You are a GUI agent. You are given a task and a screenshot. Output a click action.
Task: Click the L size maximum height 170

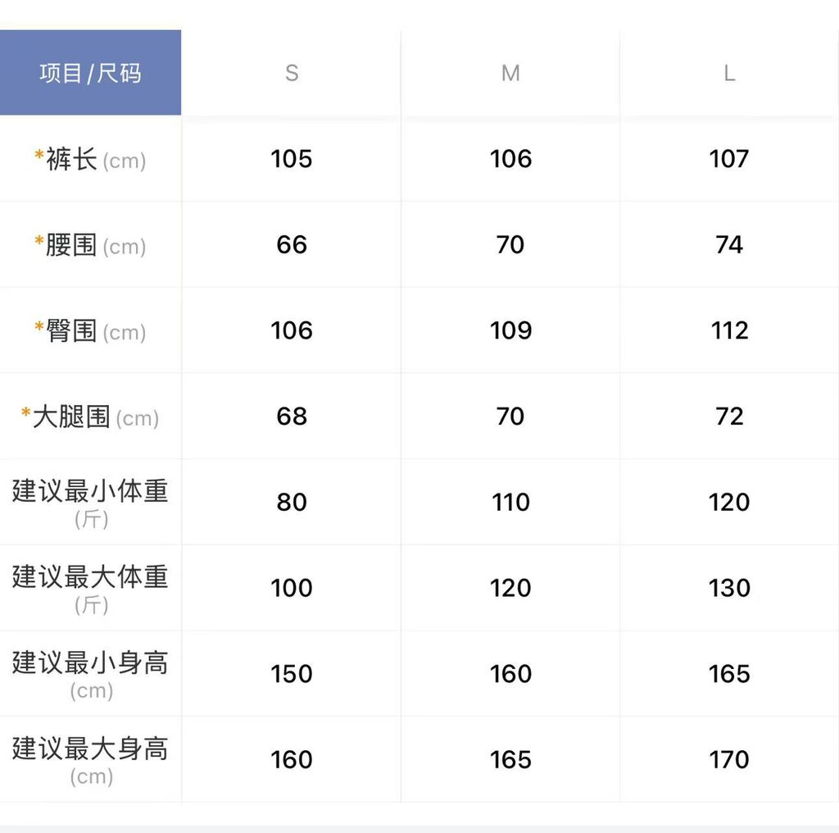point(729,760)
